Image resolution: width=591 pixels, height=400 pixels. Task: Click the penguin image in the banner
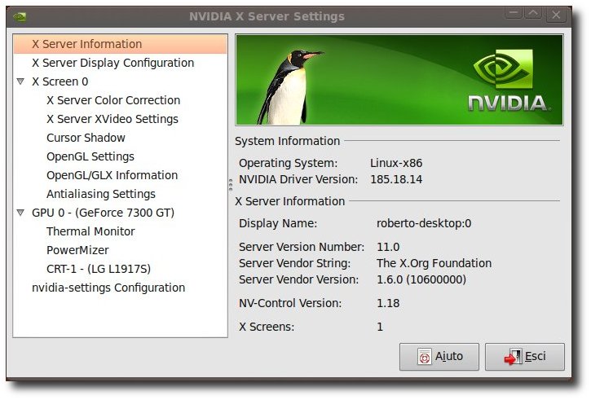[290, 86]
